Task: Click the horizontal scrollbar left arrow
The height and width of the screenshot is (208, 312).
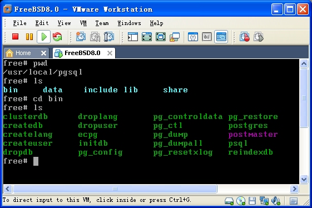Action: (8, 189)
